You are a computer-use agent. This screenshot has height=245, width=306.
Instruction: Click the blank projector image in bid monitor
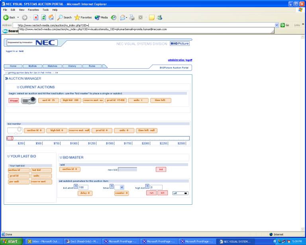[15, 130]
